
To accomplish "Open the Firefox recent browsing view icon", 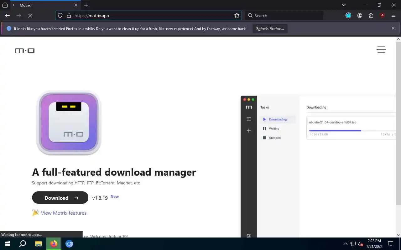I will coord(5,5).
